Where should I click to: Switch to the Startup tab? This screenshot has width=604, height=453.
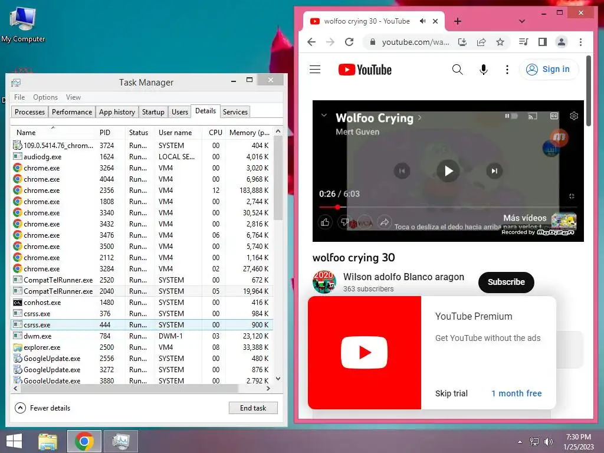(x=153, y=111)
